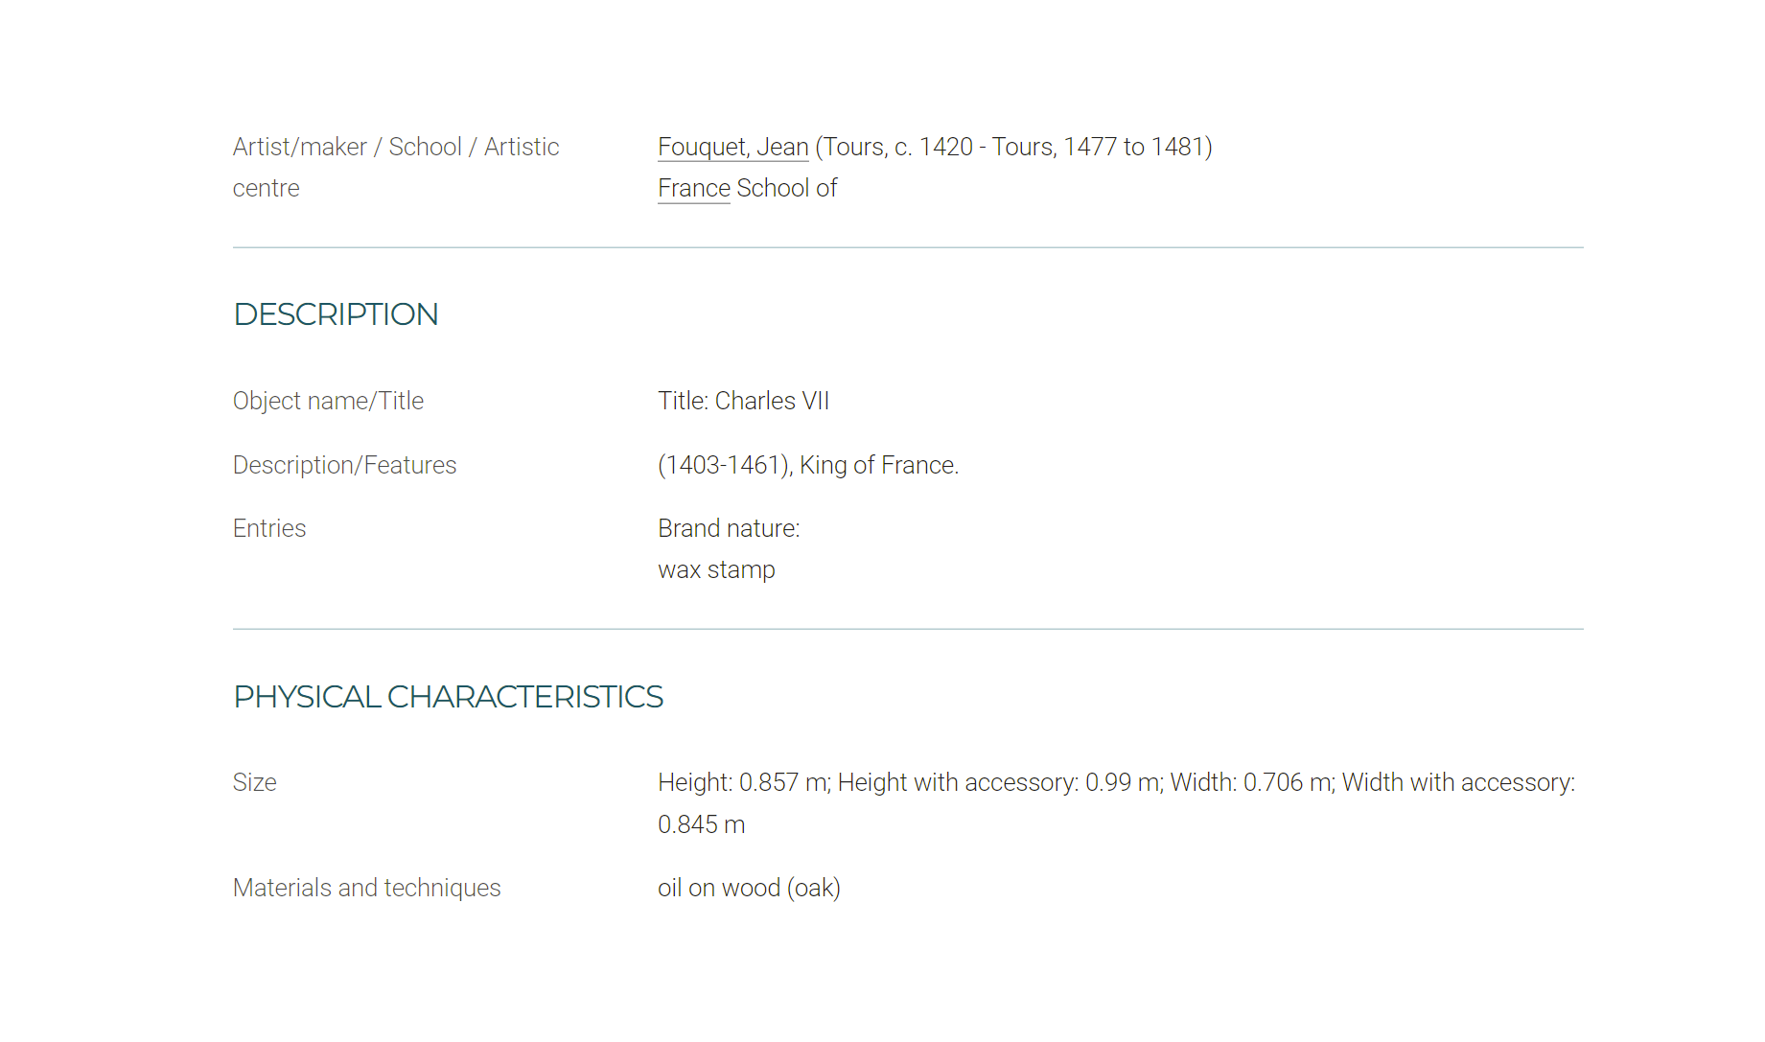Click the Tours birth and death dates text

click(1013, 147)
